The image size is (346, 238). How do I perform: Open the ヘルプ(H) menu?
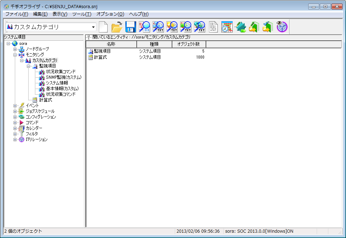(138, 14)
